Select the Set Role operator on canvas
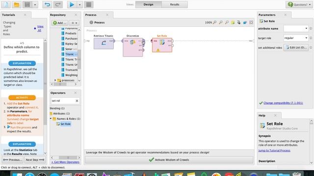Viewport: 314px width, 176px height. click(x=162, y=45)
